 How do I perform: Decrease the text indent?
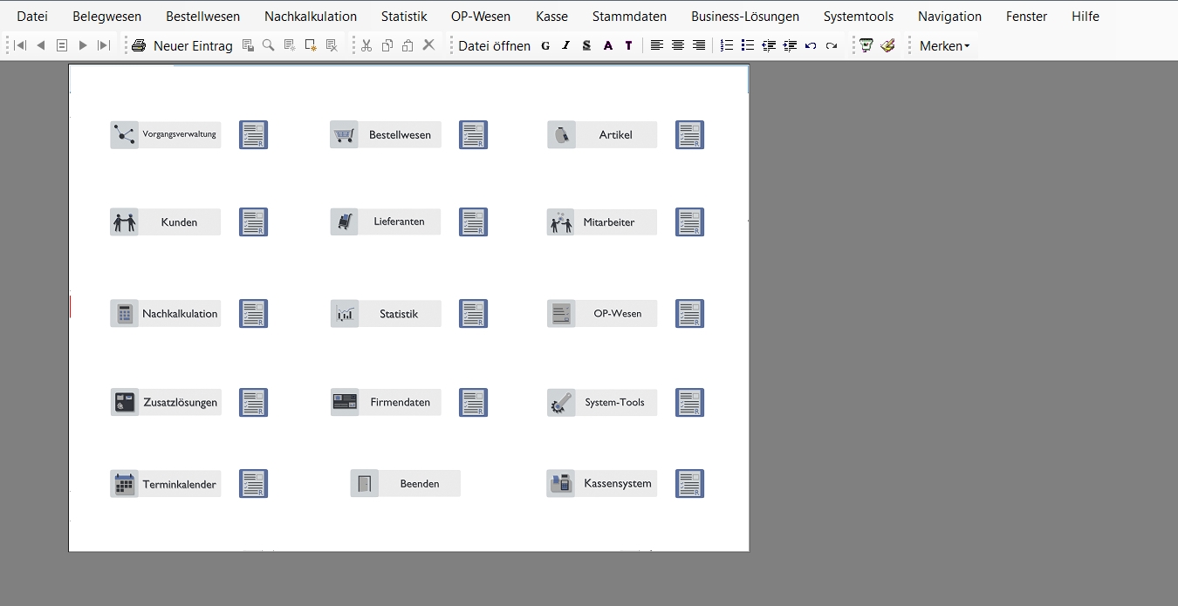click(769, 45)
